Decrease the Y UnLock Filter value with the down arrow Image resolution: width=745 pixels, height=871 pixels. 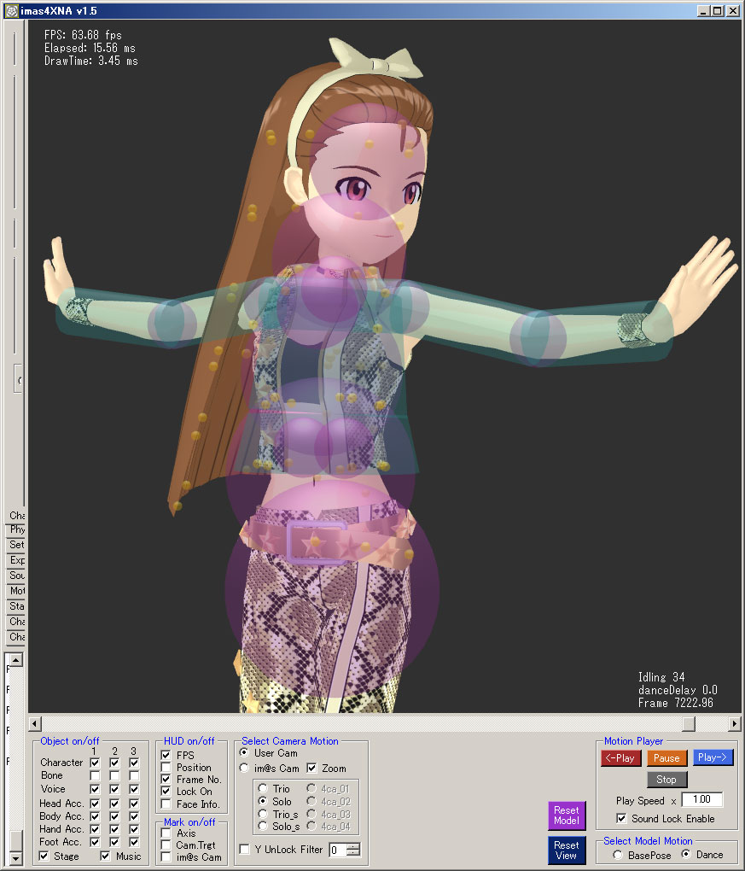353,853
